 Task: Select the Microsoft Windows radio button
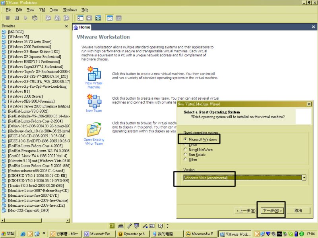point(185,139)
